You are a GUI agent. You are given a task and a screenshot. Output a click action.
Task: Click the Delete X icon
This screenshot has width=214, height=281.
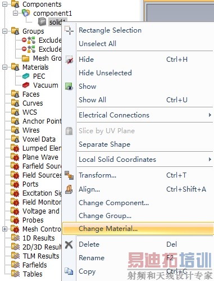69,244
